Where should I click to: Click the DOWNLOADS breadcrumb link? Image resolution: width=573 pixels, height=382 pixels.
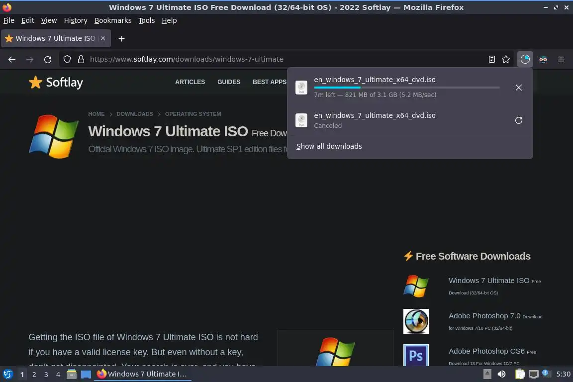pyautogui.click(x=135, y=114)
